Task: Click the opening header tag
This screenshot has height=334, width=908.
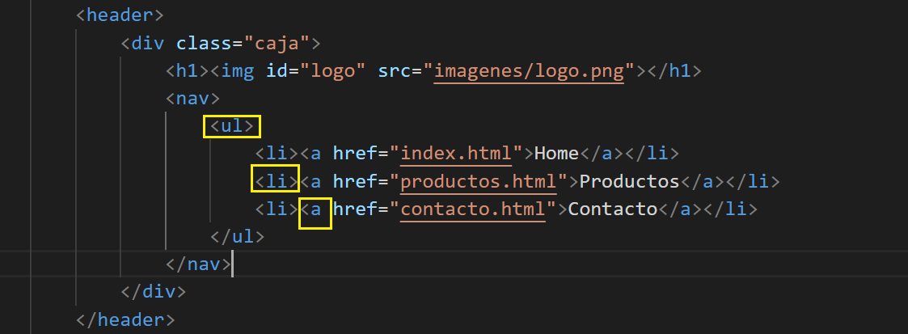Action: point(120,15)
